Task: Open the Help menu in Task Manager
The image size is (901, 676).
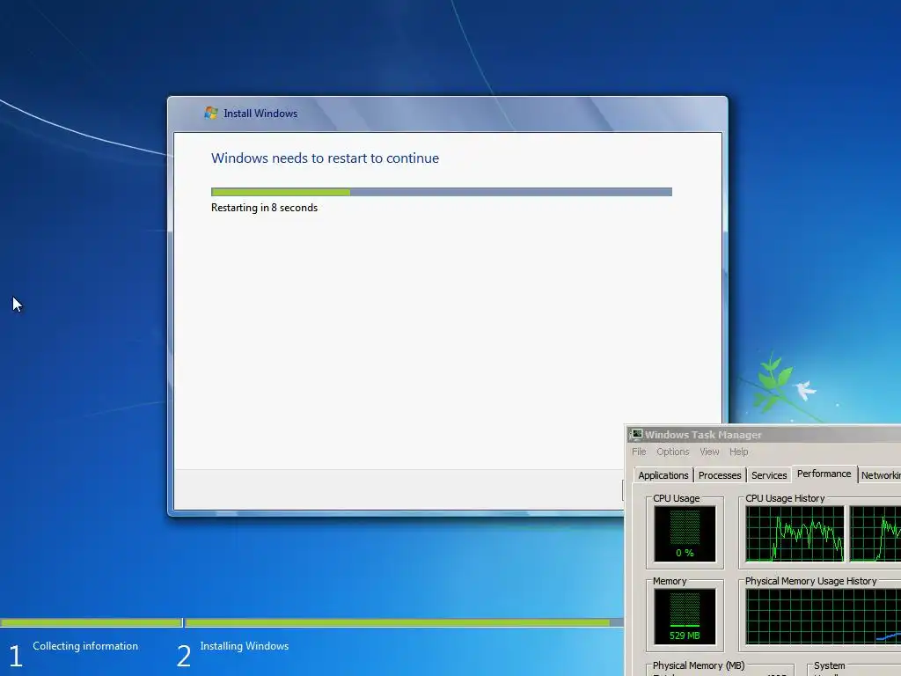Action: pos(739,452)
